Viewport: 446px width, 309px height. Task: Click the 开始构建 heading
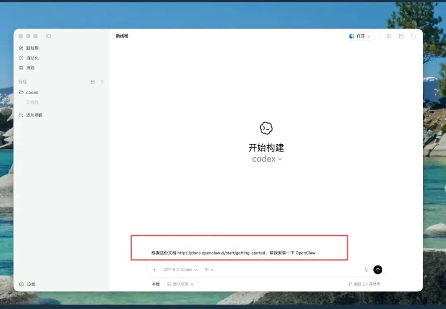point(266,147)
